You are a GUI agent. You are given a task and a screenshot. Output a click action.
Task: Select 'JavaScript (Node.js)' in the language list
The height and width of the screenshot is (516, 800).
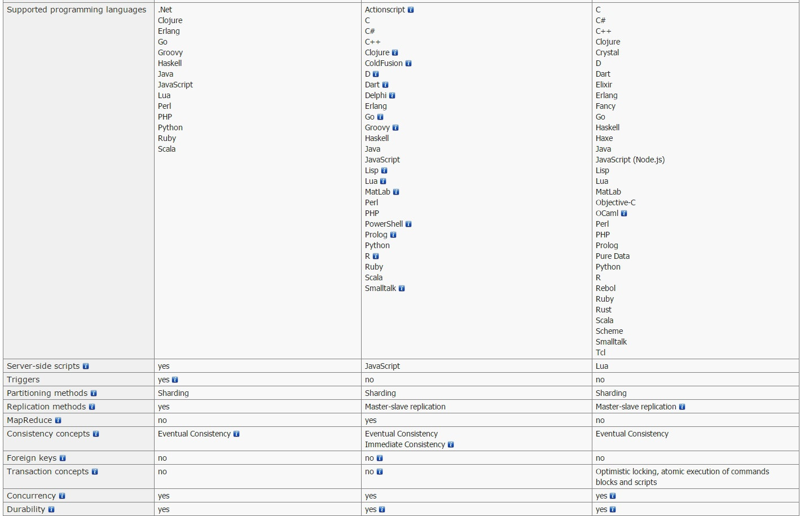point(630,160)
